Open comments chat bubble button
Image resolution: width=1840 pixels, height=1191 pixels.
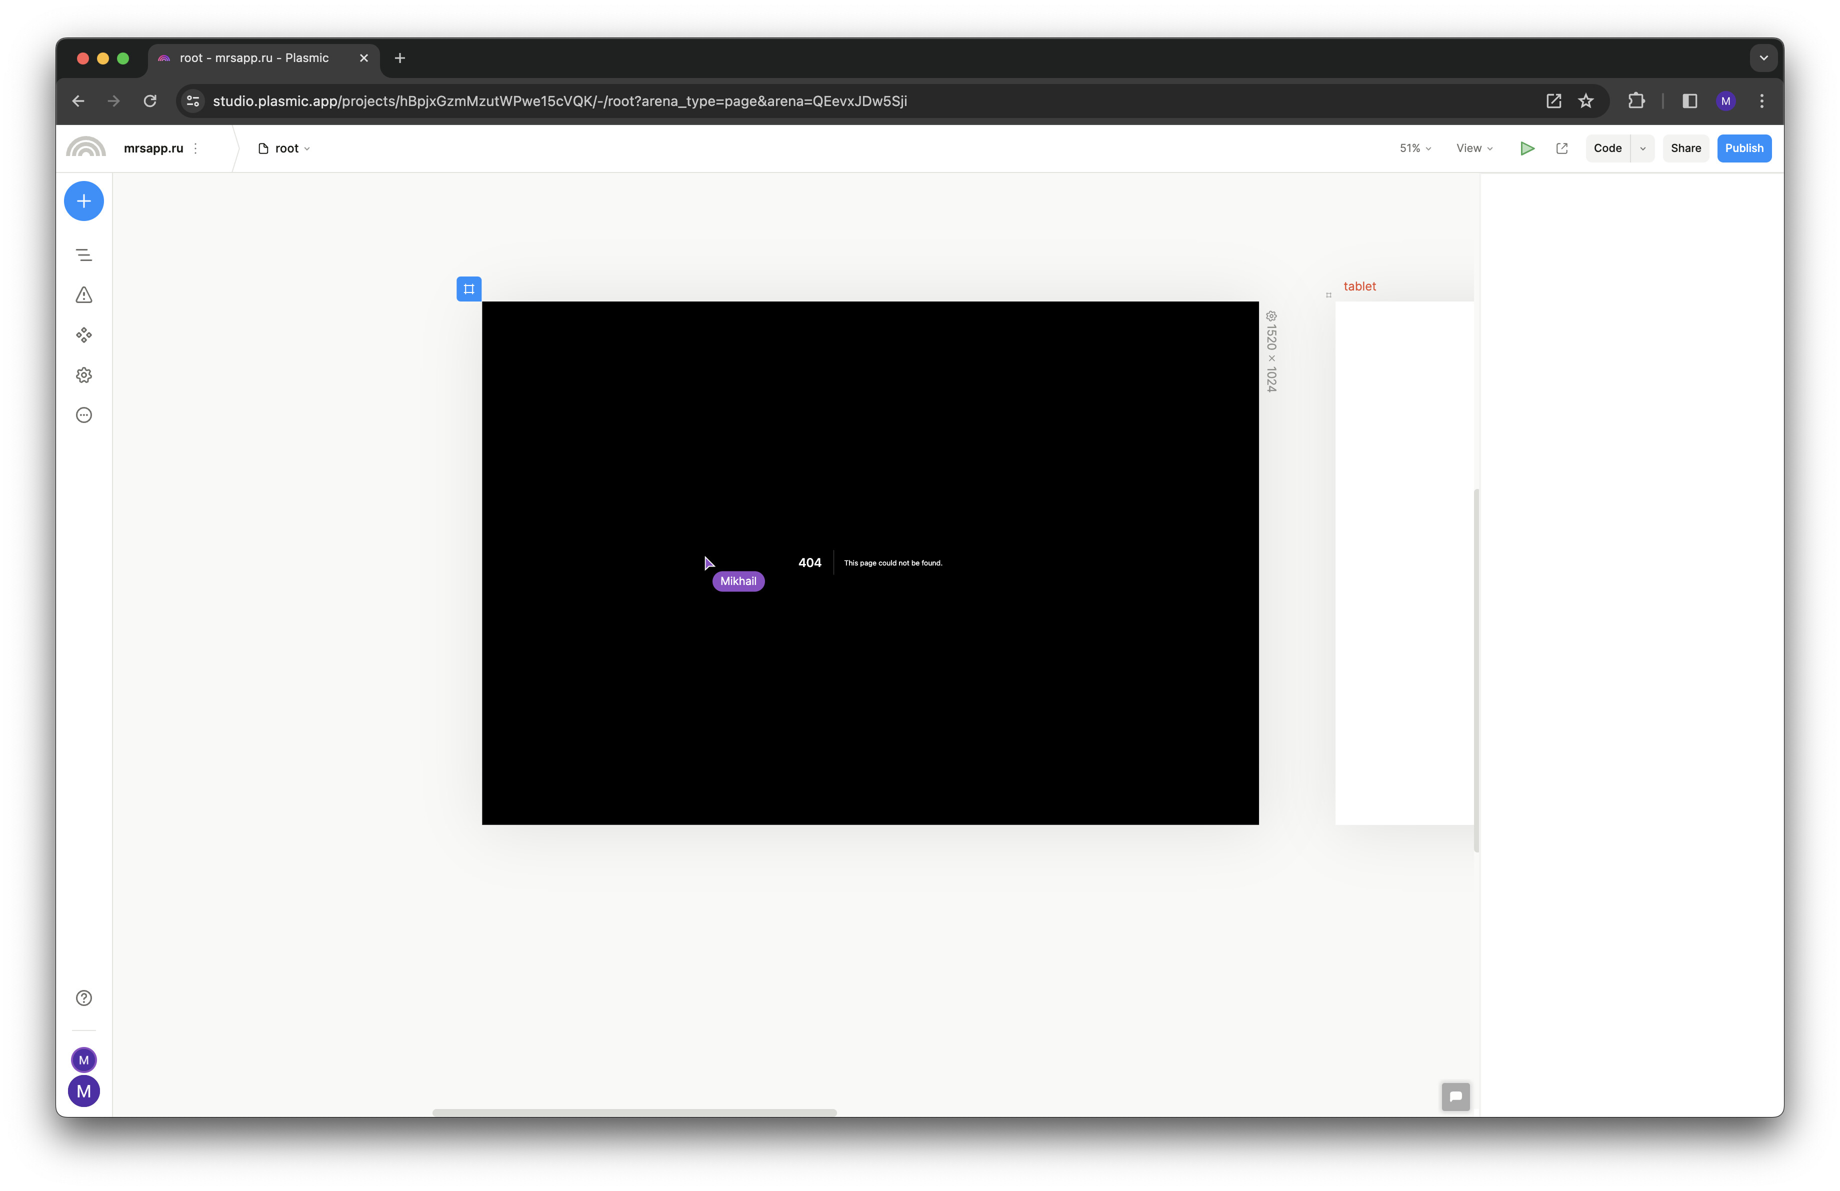[x=1455, y=1096]
